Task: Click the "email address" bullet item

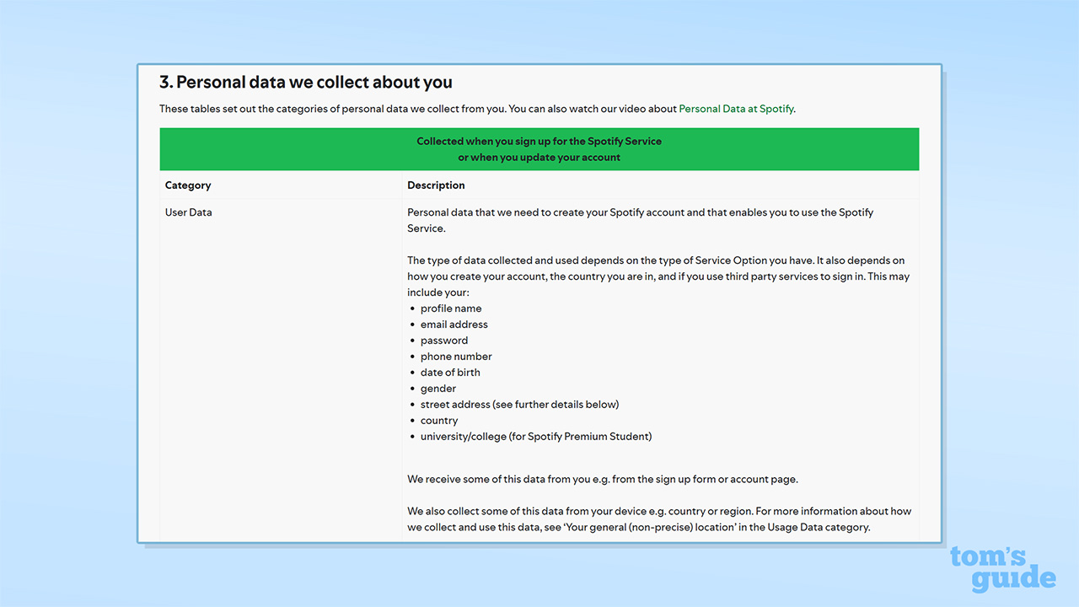Action: [454, 325]
